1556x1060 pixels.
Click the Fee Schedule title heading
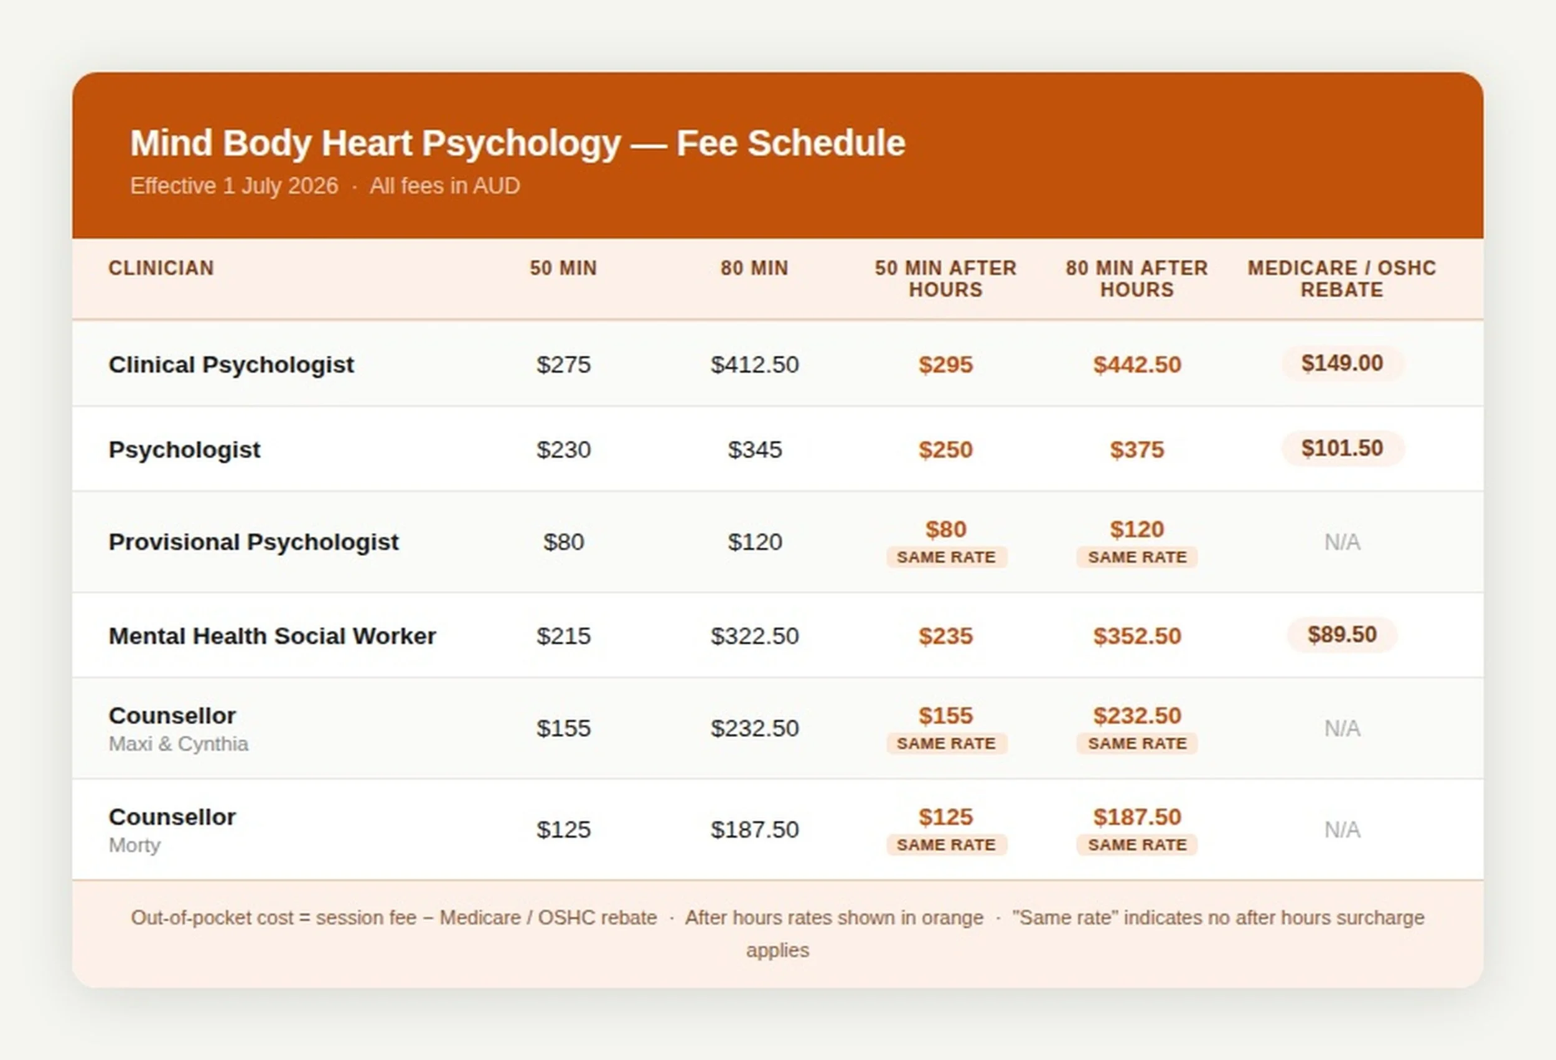517,143
